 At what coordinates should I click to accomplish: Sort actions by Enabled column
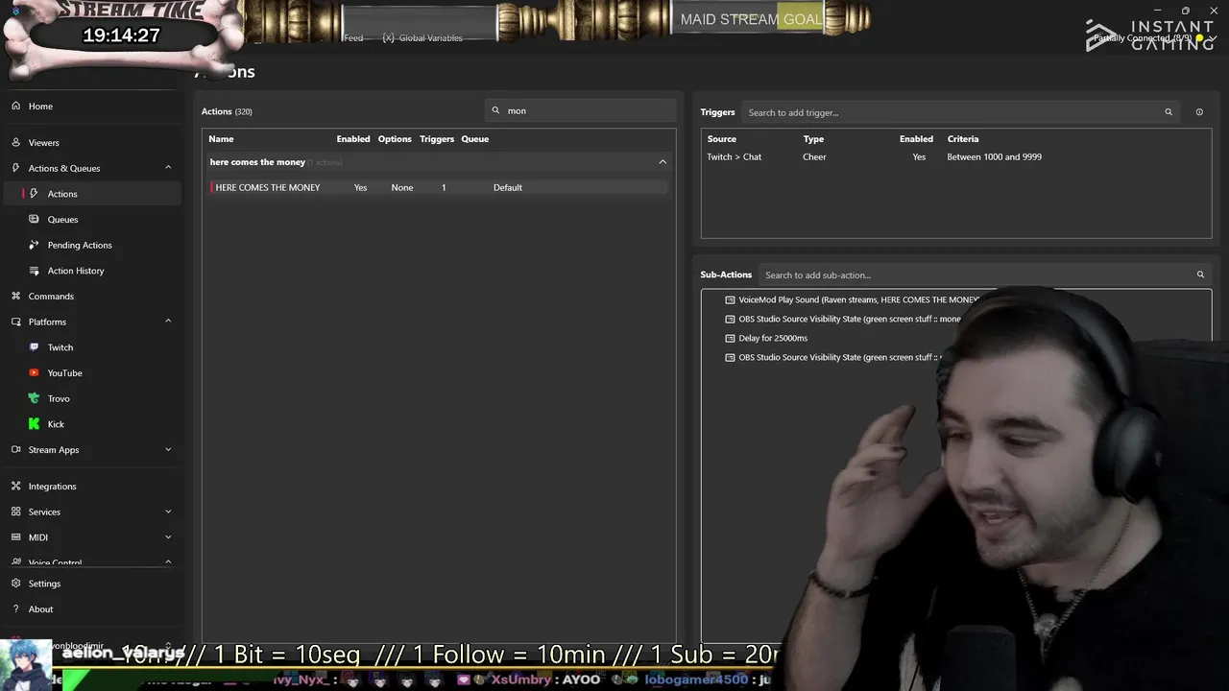pos(353,139)
